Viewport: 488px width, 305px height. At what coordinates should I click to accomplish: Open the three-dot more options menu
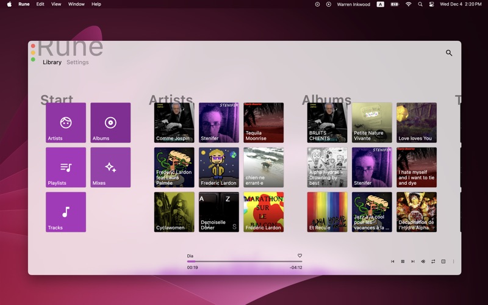pos(453,262)
